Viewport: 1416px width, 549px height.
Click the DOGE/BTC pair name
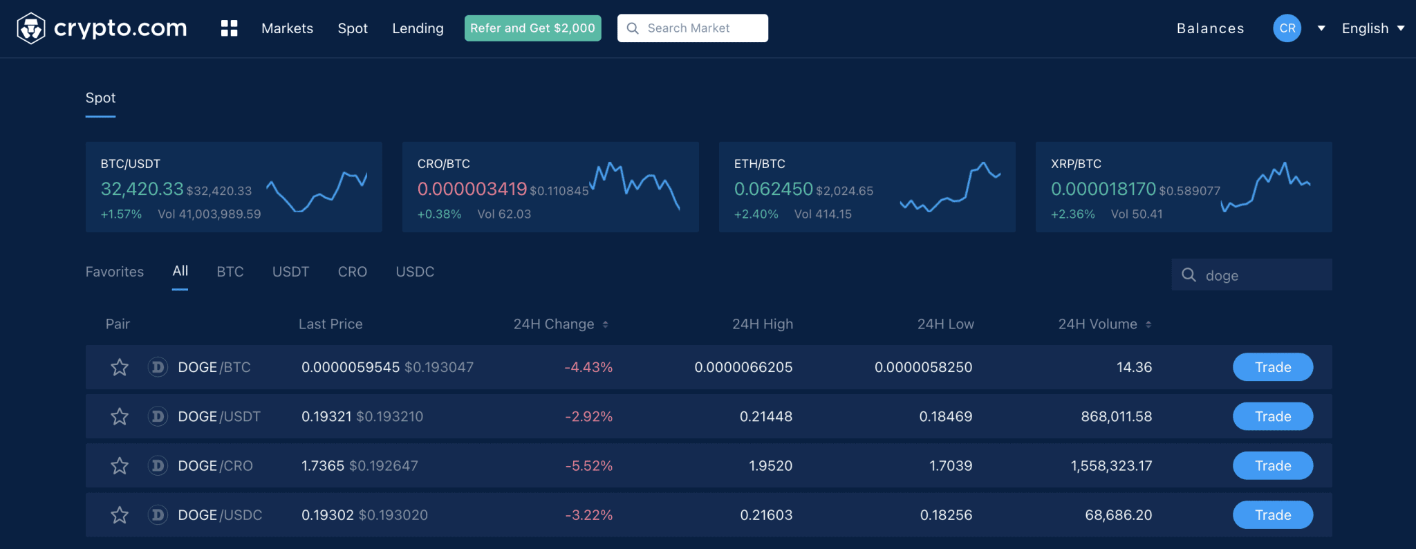coord(214,367)
